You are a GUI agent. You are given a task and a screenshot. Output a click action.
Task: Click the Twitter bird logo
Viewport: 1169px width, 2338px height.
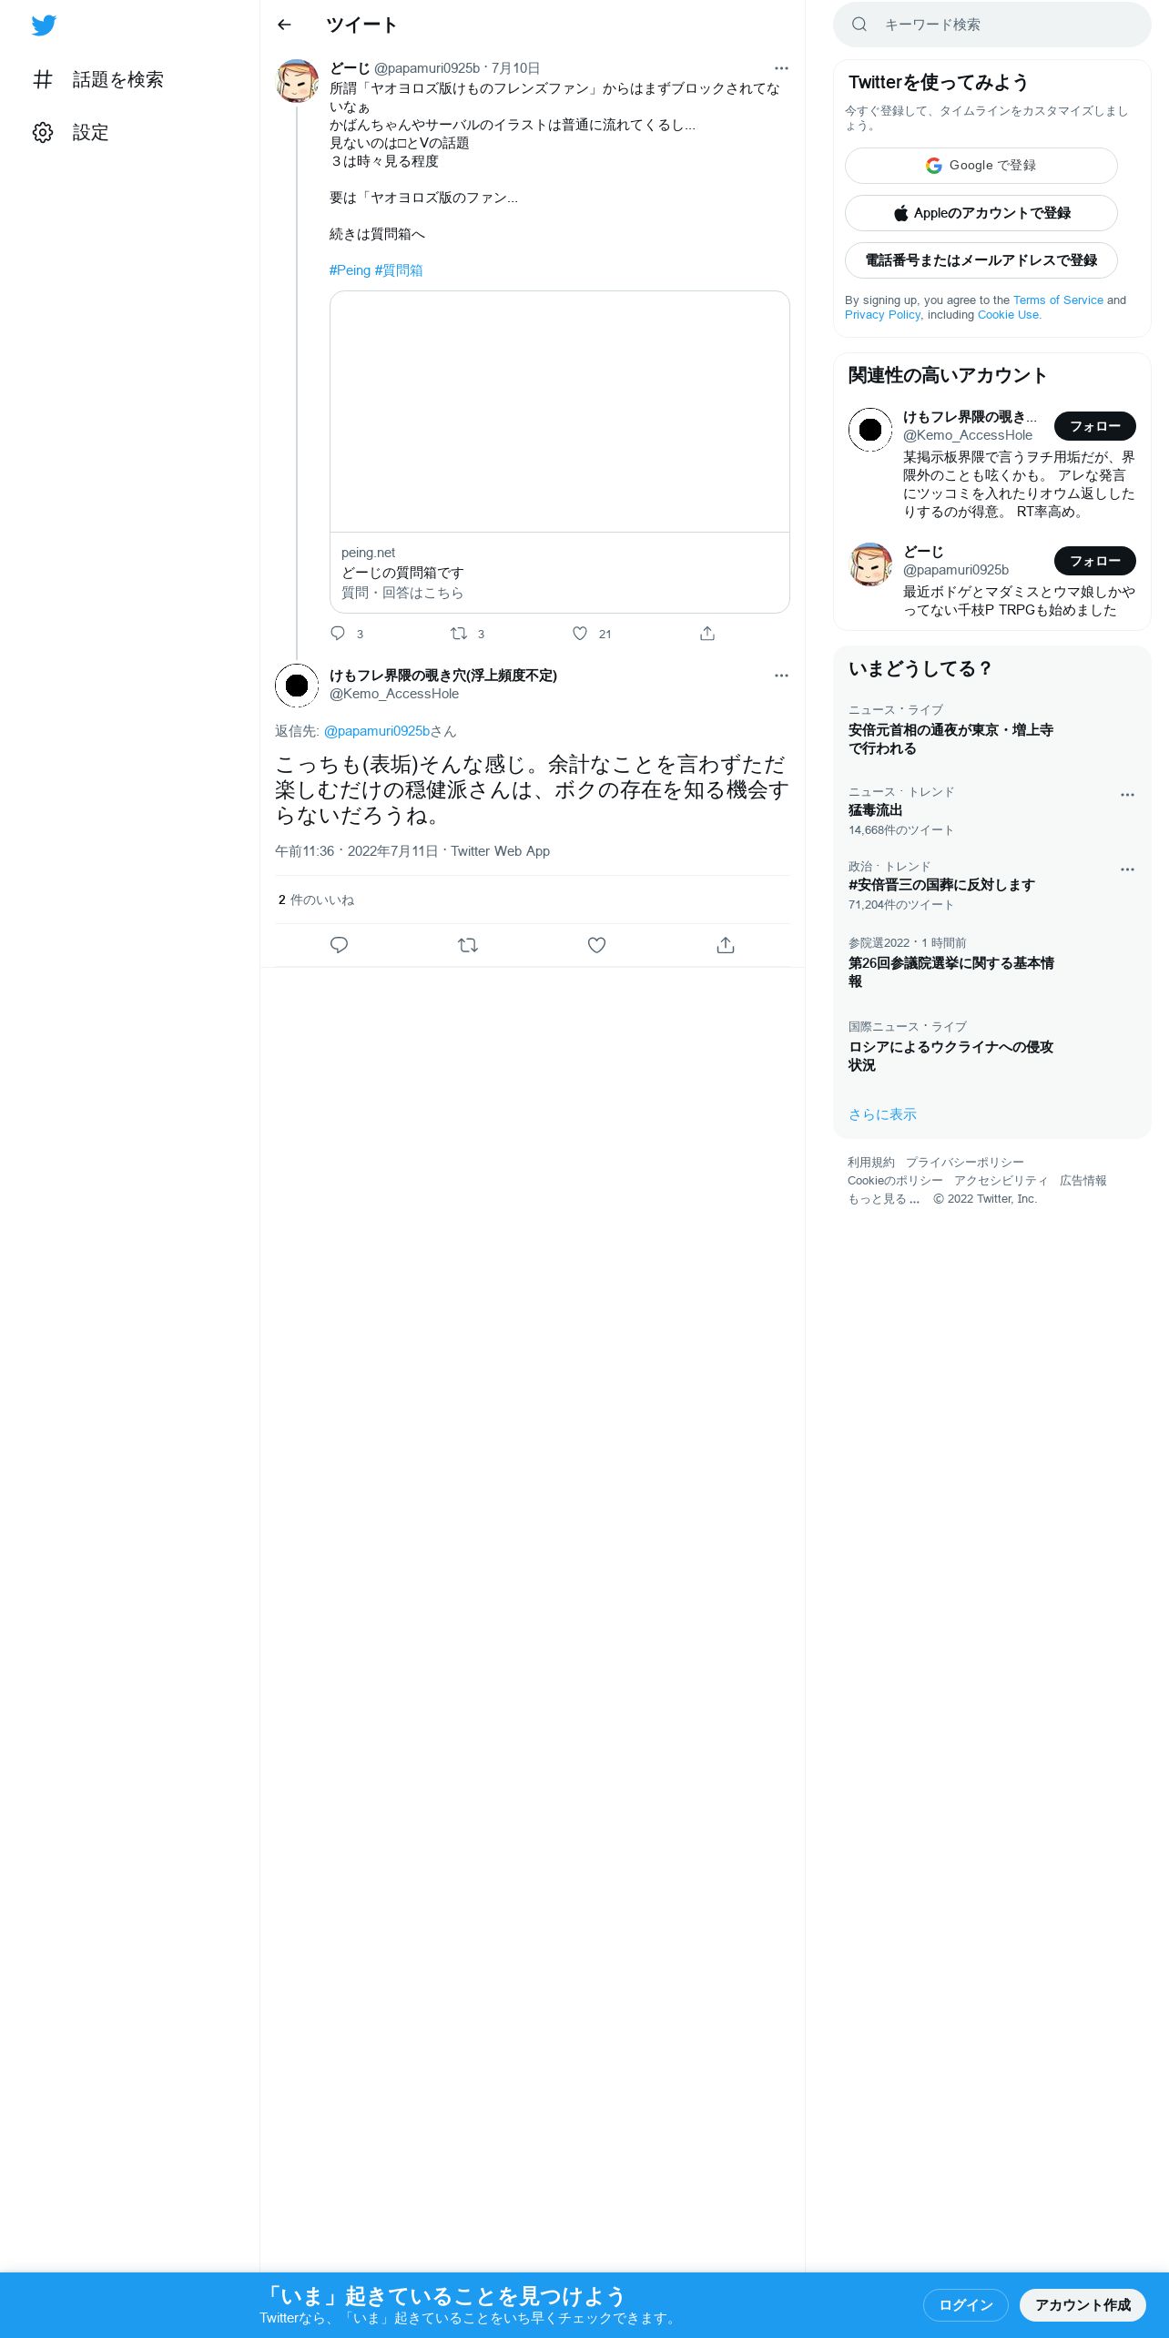coord(44,25)
